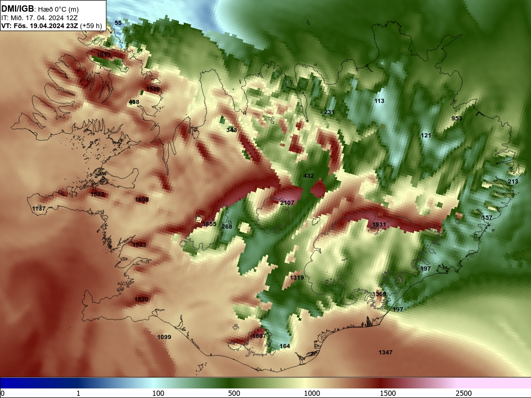Click the map value 121
The image size is (531, 398).
point(426,136)
